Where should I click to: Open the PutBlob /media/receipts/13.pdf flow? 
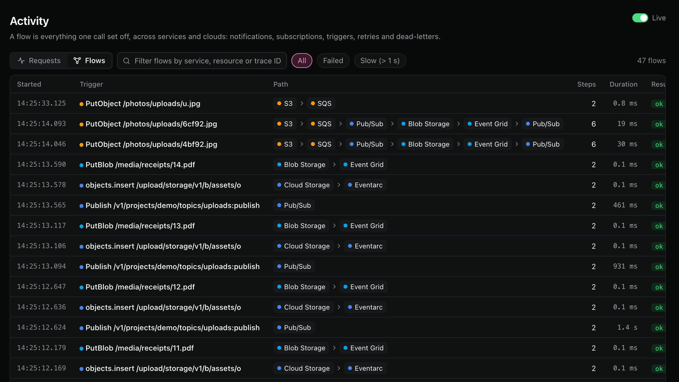pyautogui.click(x=338, y=226)
